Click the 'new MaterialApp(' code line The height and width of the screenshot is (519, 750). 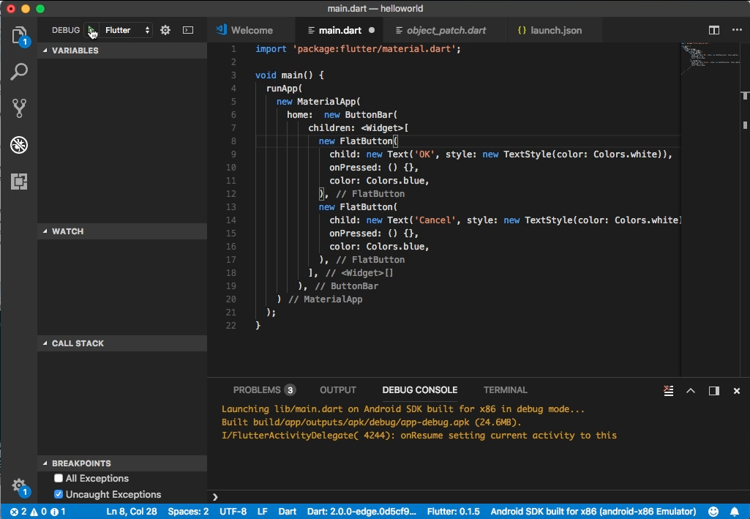(318, 102)
